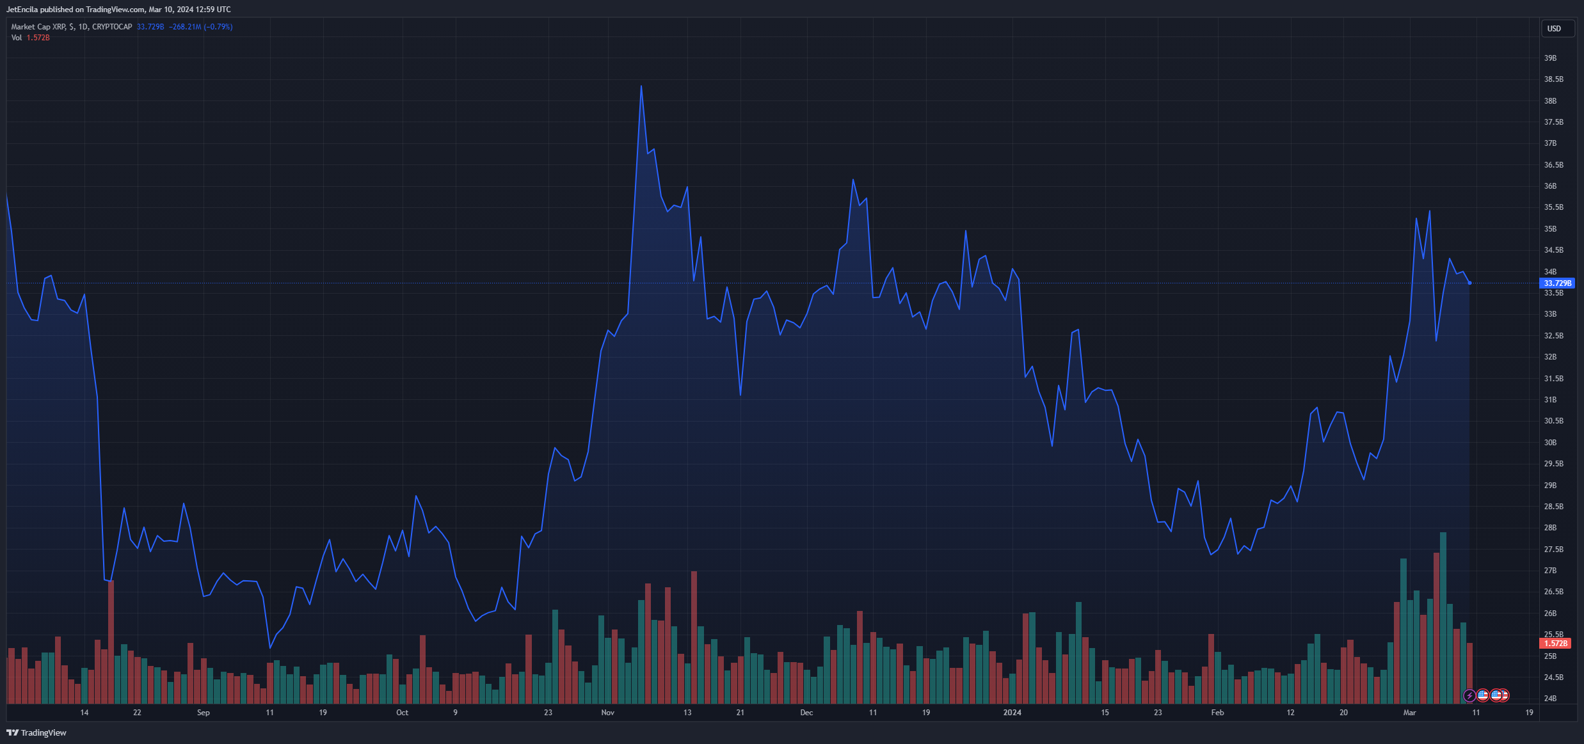1584x744 pixels.
Task: Click the −268.21M (−0.79%) change value
Action: click(200, 27)
